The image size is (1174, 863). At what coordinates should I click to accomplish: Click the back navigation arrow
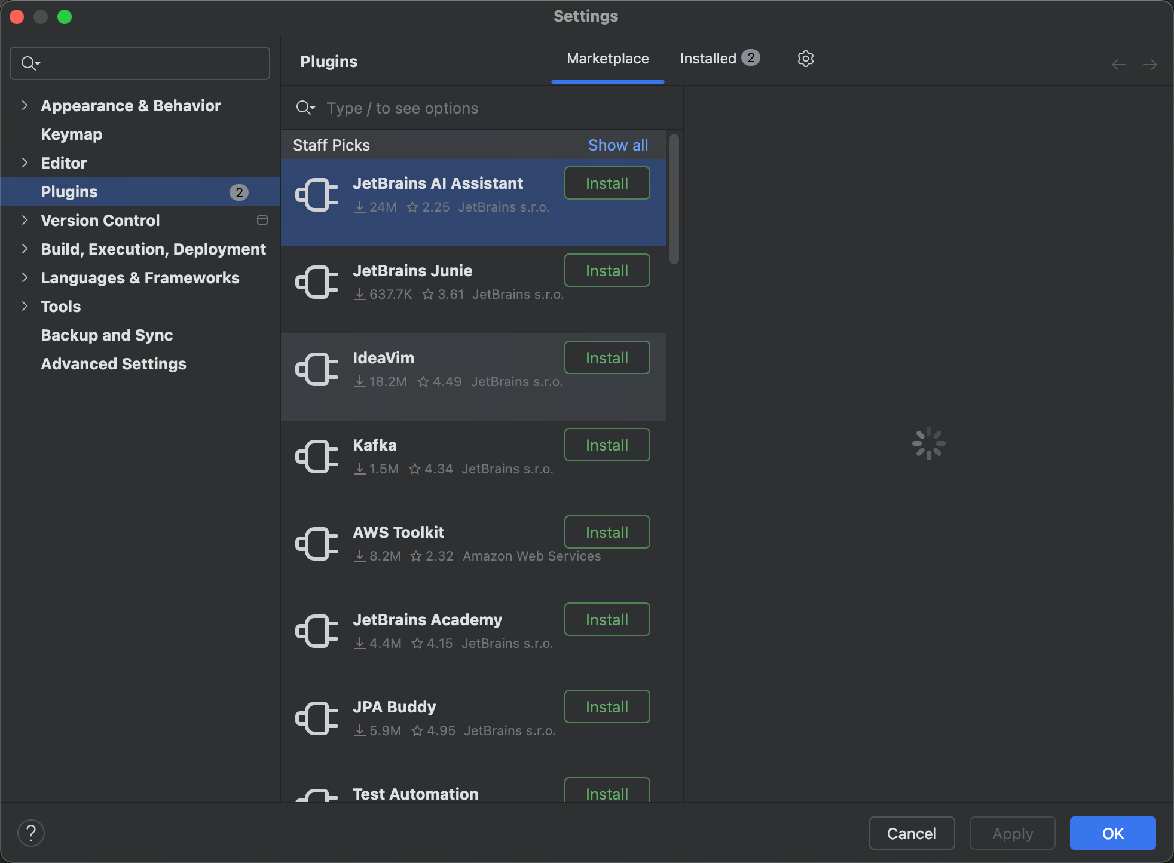click(1118, 65)
